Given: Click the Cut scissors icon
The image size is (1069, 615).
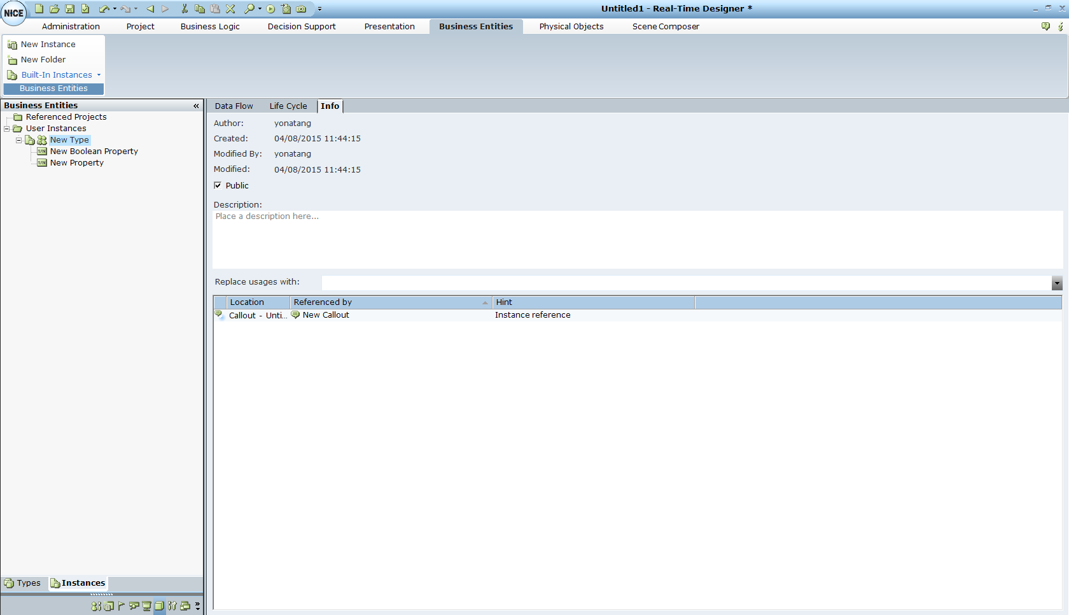Looking at the screenshot, I should tap(185, 9).
